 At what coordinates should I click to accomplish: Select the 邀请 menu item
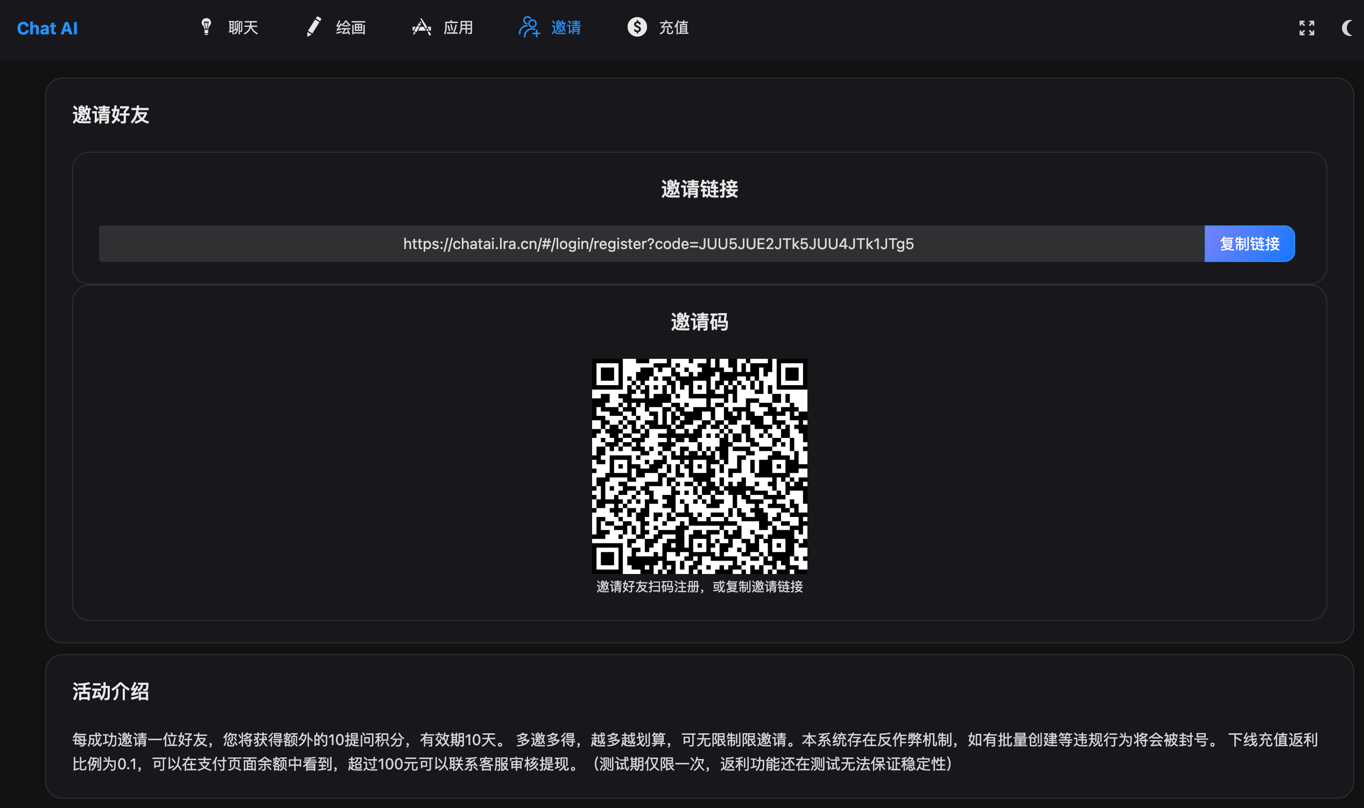(566, 27)
